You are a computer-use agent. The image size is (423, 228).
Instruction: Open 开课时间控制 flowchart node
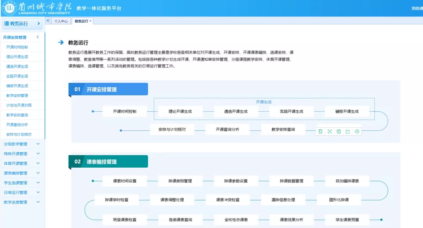(x=125, y=111)
